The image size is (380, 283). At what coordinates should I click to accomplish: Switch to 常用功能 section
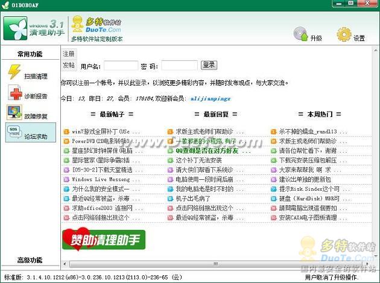point(30,54)
